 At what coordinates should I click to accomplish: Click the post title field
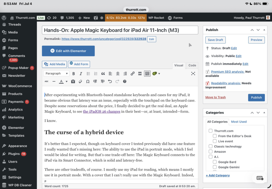click(x=120, y=30)
